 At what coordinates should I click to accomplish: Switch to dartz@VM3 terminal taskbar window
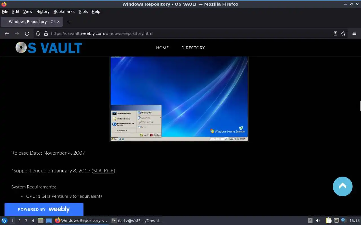[137, 220]
